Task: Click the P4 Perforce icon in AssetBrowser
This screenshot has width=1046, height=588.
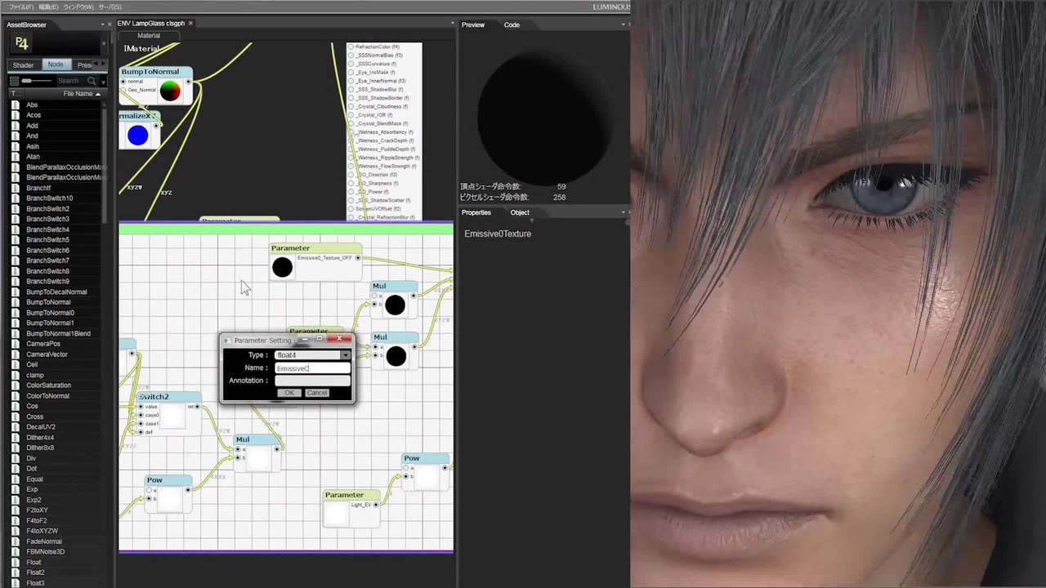Action: click(22, 43)
